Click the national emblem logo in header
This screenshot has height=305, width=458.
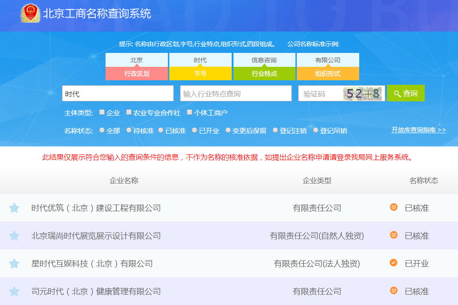tap(30, 13)
